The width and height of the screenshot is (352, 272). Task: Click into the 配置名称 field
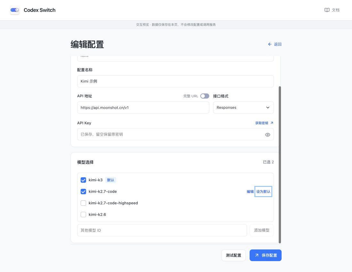(x=175, y=81)
